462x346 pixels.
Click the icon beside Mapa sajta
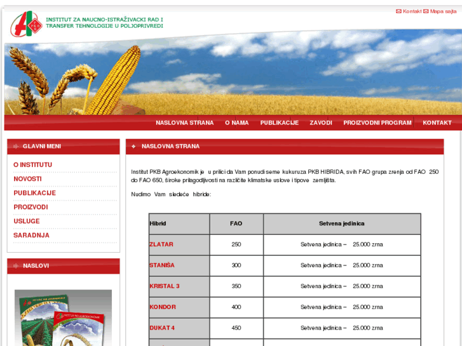point(426,11)
